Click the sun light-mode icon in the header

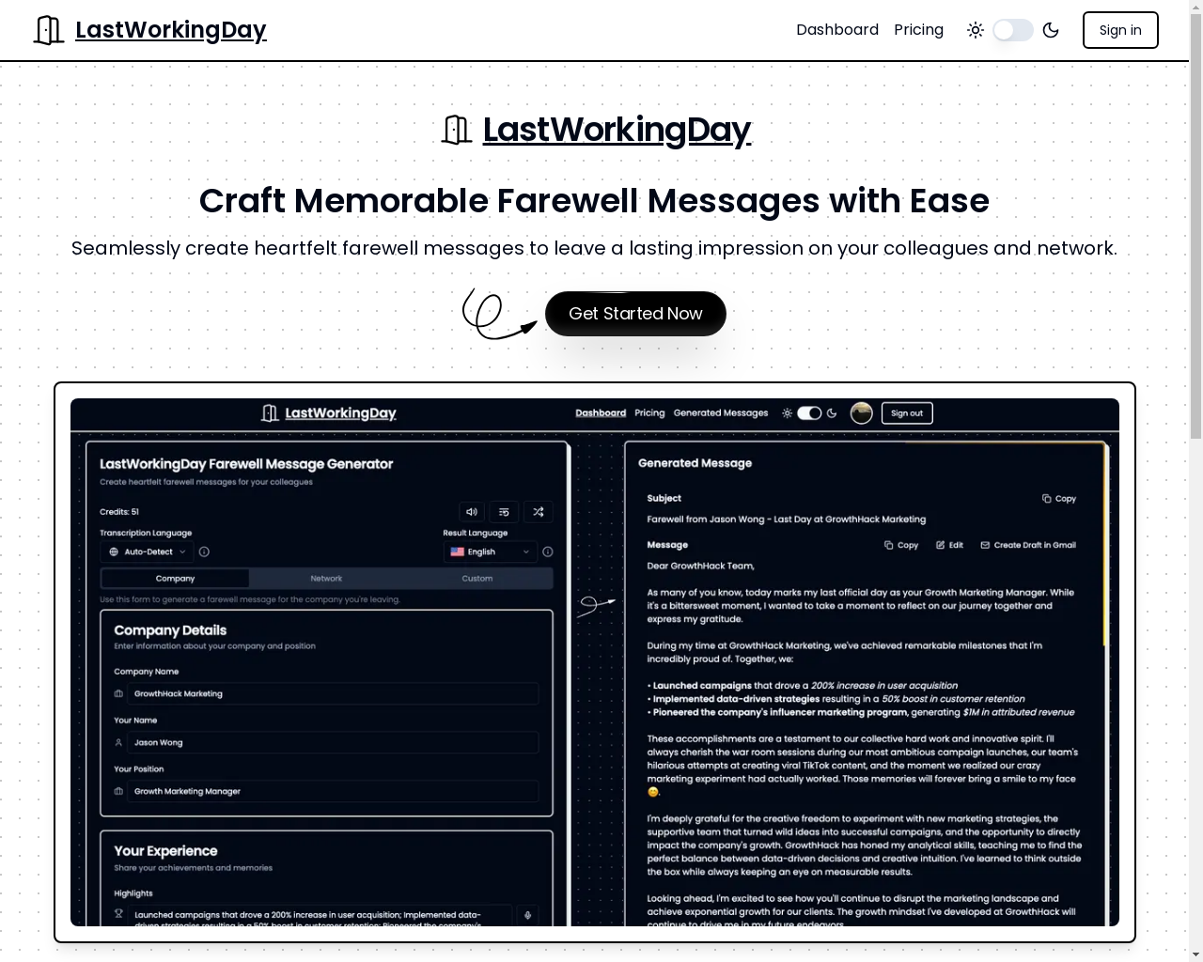coord(976,30)
